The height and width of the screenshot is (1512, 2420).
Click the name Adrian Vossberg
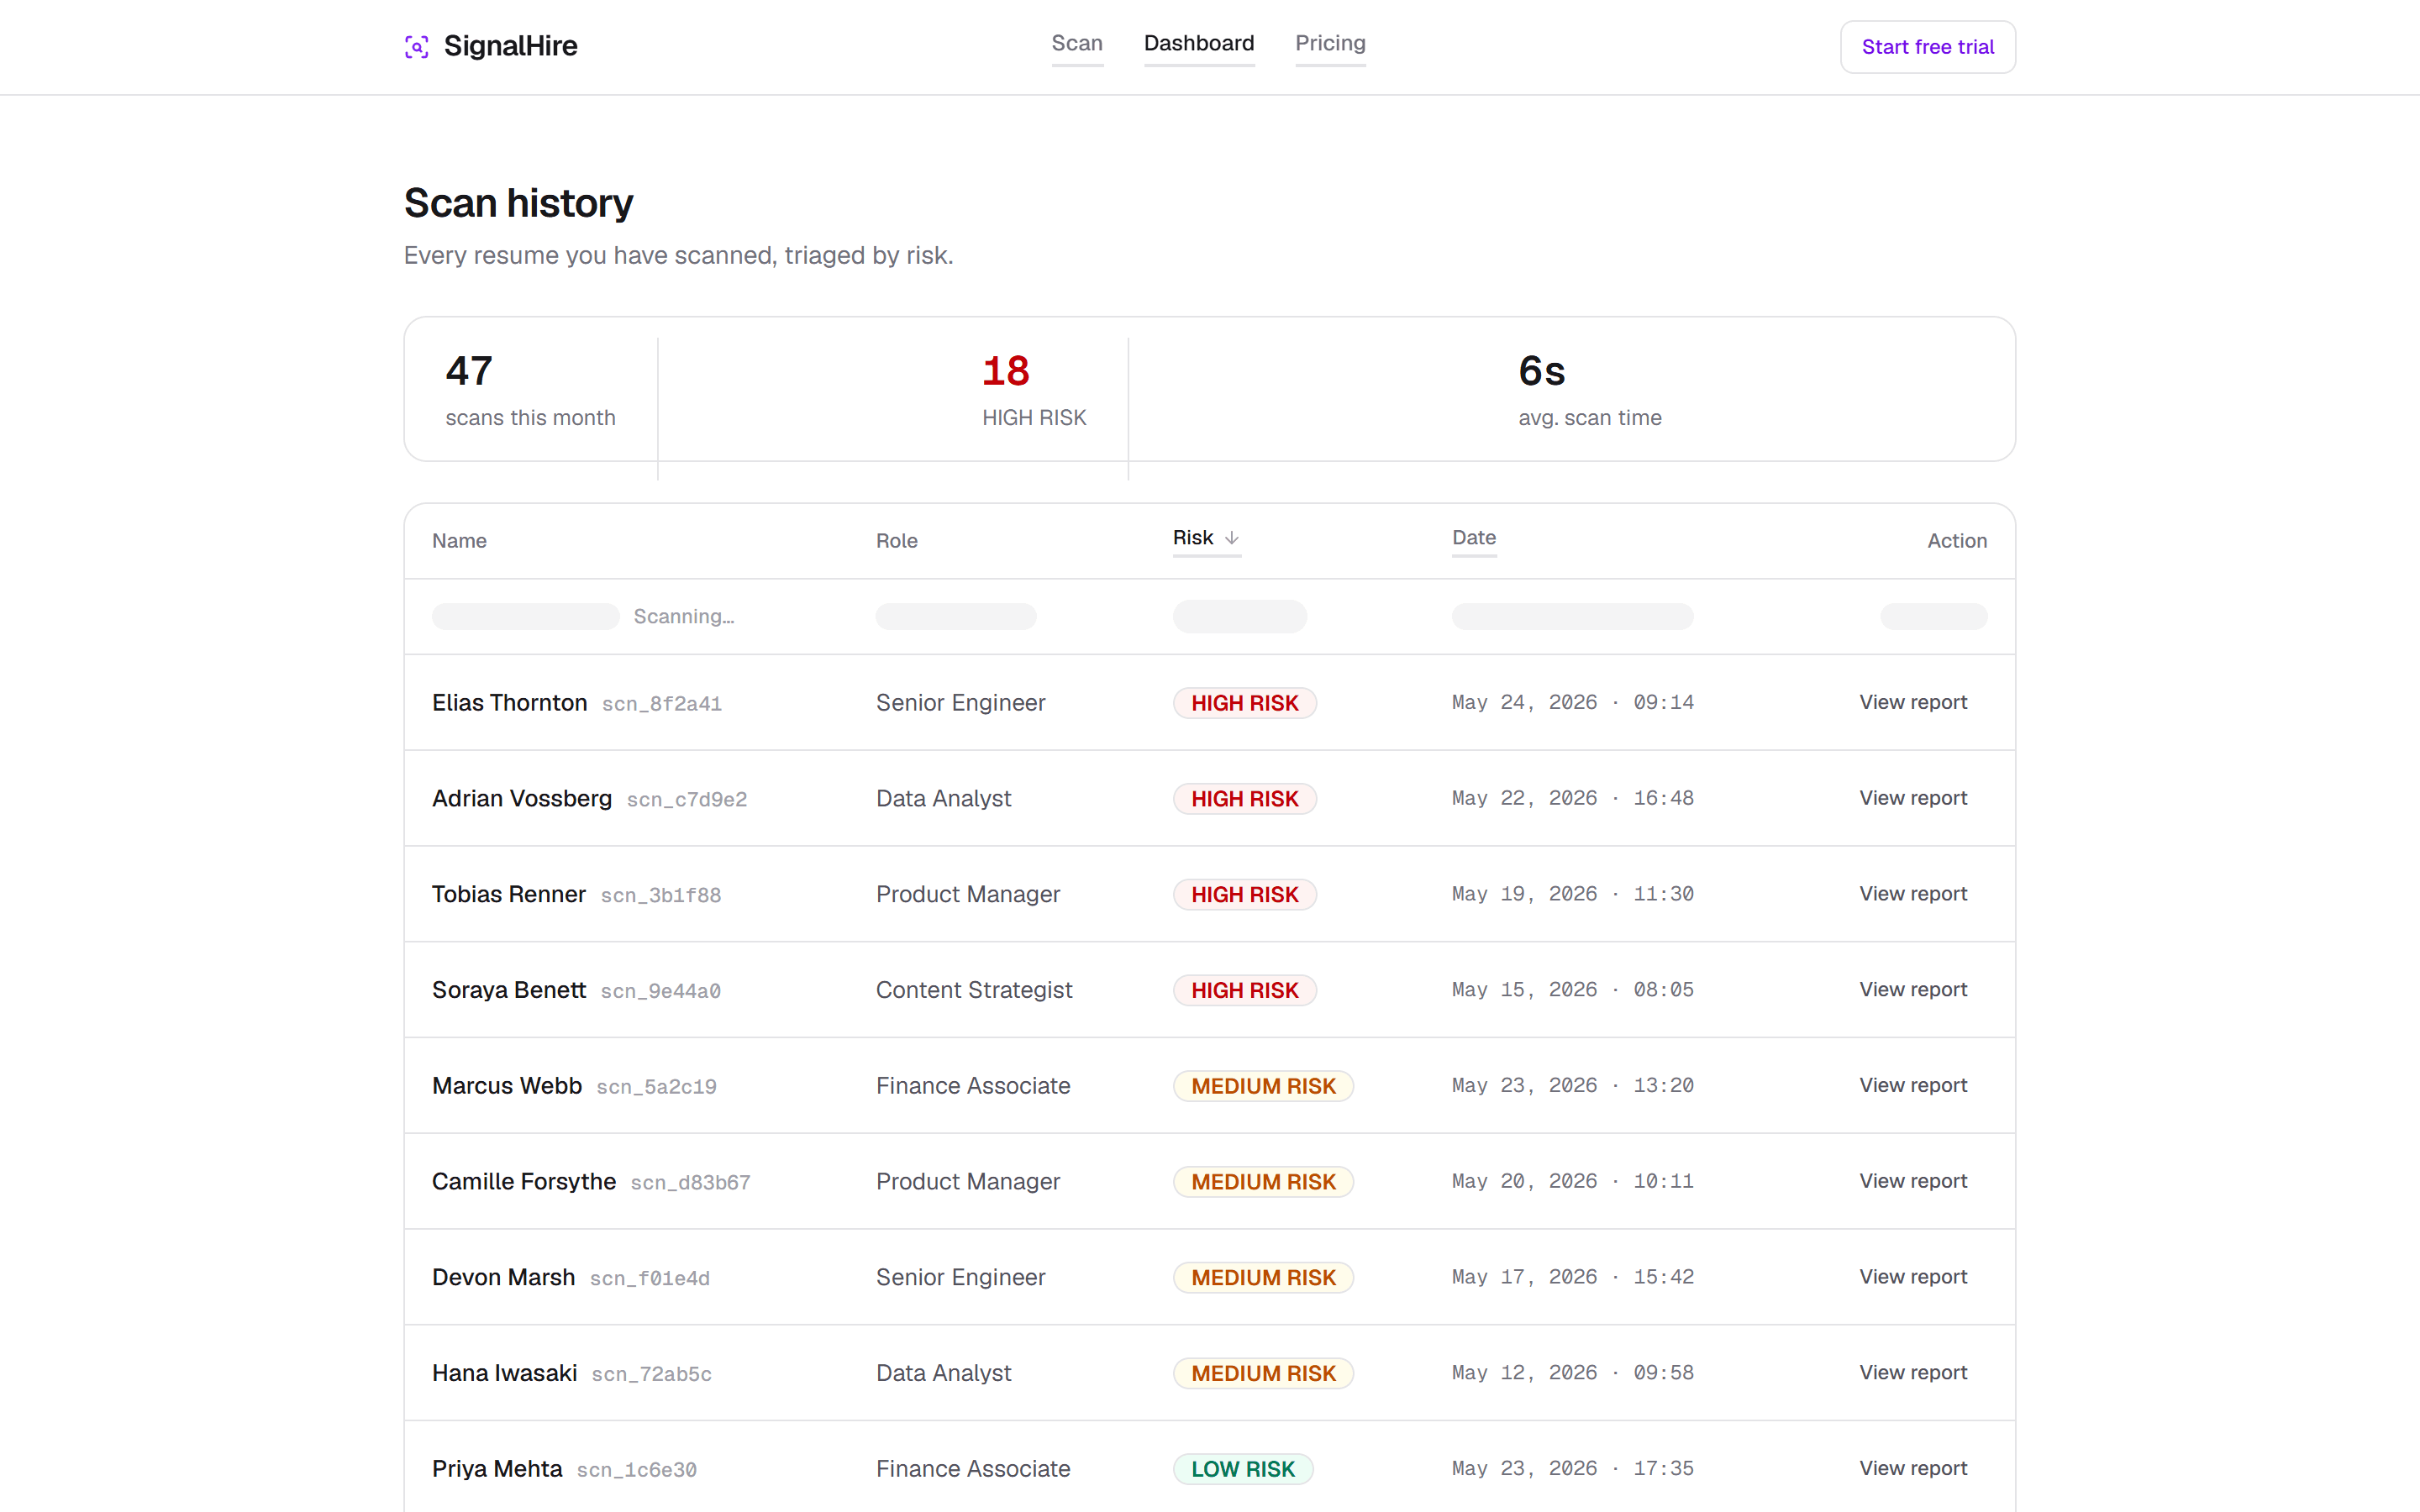click(522, 798)
